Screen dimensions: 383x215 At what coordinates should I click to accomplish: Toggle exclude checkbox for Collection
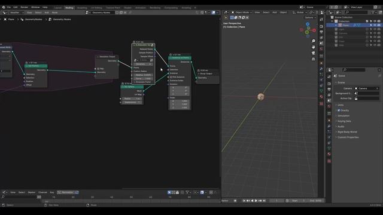(367, 21)
